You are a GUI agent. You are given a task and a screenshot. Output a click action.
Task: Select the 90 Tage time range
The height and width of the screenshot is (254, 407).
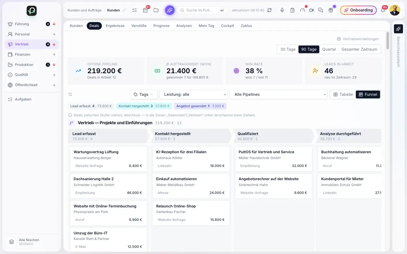coord(309,49)
